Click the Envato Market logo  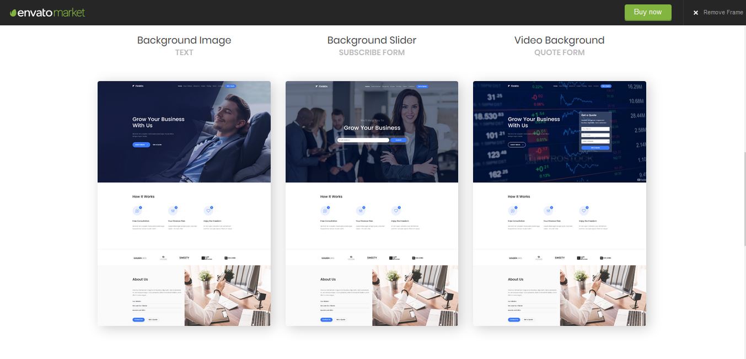[x=47, y=12]
